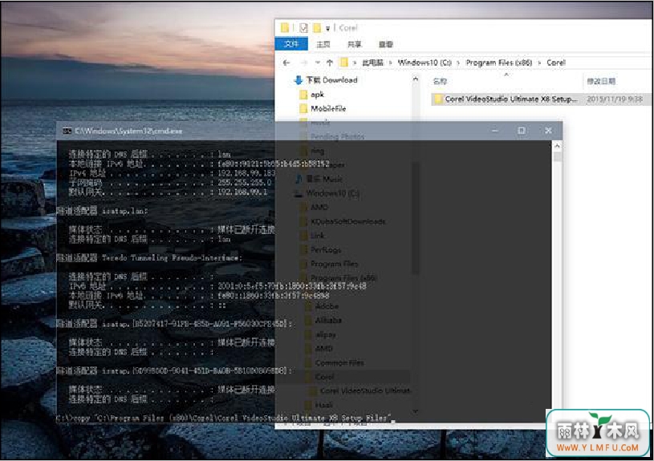Open Customize Quick Access Toolbar dropdown arrow
This screenshot has width=654, height=461.
pyautogui.click(x=328, y=28)
